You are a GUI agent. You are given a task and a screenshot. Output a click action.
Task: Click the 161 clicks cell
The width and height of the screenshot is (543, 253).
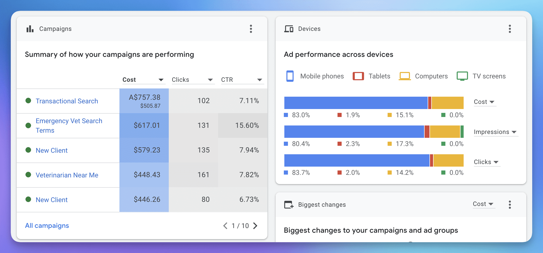[193, 175]
